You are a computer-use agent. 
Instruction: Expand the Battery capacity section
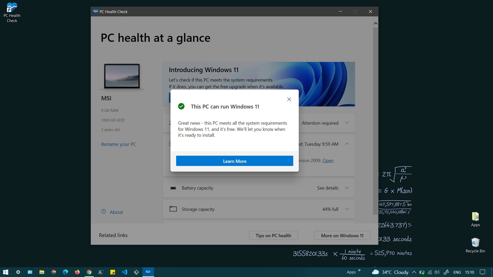(x=347, y=188)
